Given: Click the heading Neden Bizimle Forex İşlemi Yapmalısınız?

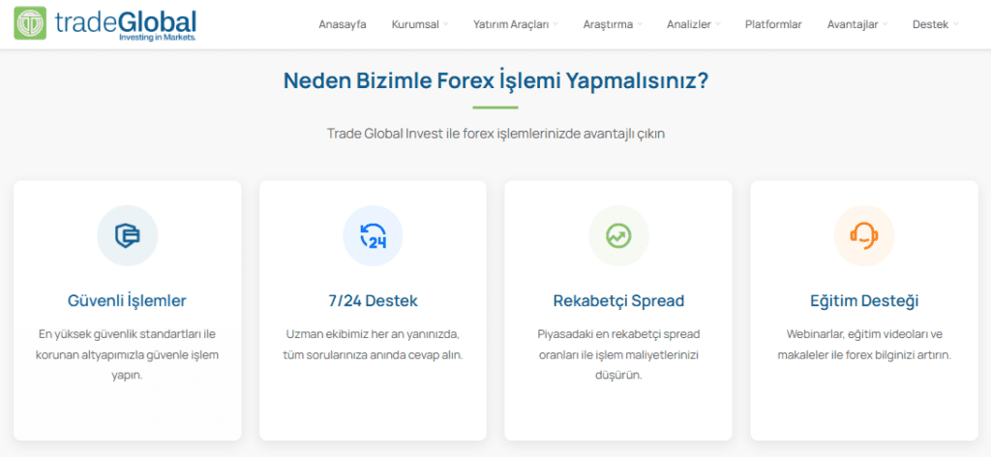Looking at the screenshot, I should coord(495,81).
